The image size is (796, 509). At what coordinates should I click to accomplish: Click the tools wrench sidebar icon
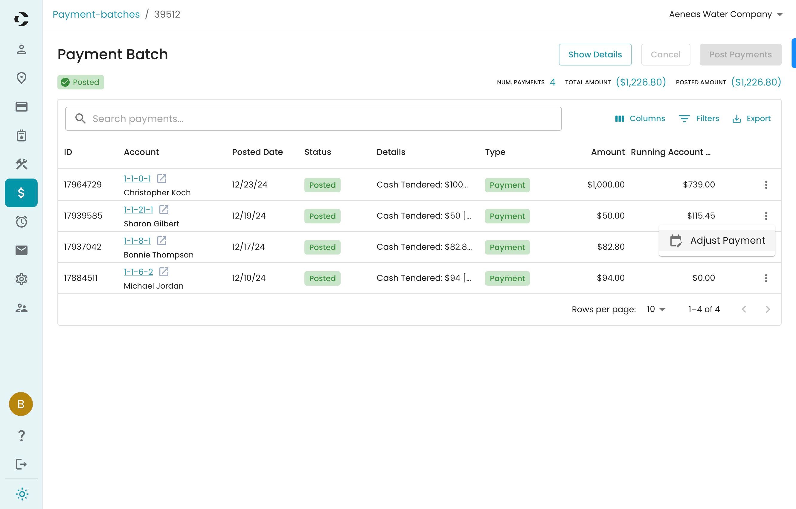coord(22,164)
